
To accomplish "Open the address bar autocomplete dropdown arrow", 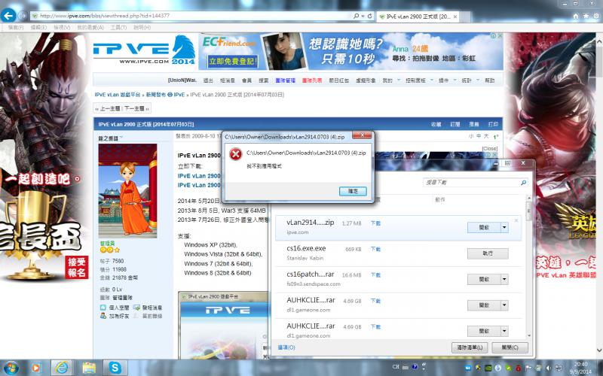I will [363, 16].
